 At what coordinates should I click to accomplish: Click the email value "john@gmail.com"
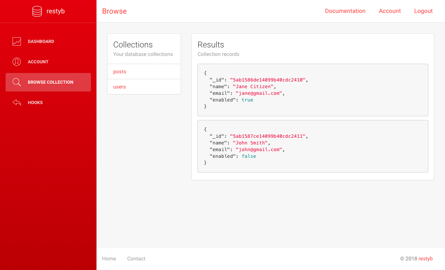(259, 150)
